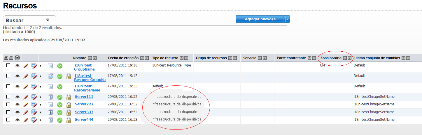Tick the checkbox for Server333
The height and width of the screenshot is (135, 422).
[x=8, y=112]
